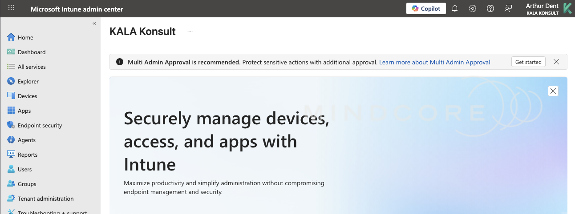575x214 pixels.
Task: Click the Explorer icon in sidebar
Action: (11, 81)
